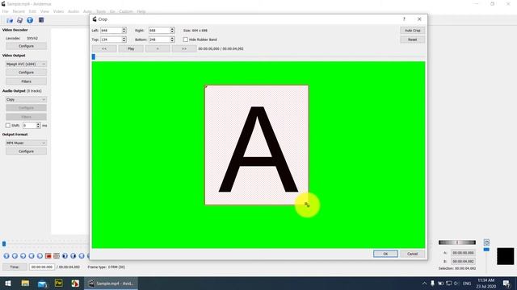Open the Help menu
The height and width of the screenshot is (290, 517).
click(141, 11)
